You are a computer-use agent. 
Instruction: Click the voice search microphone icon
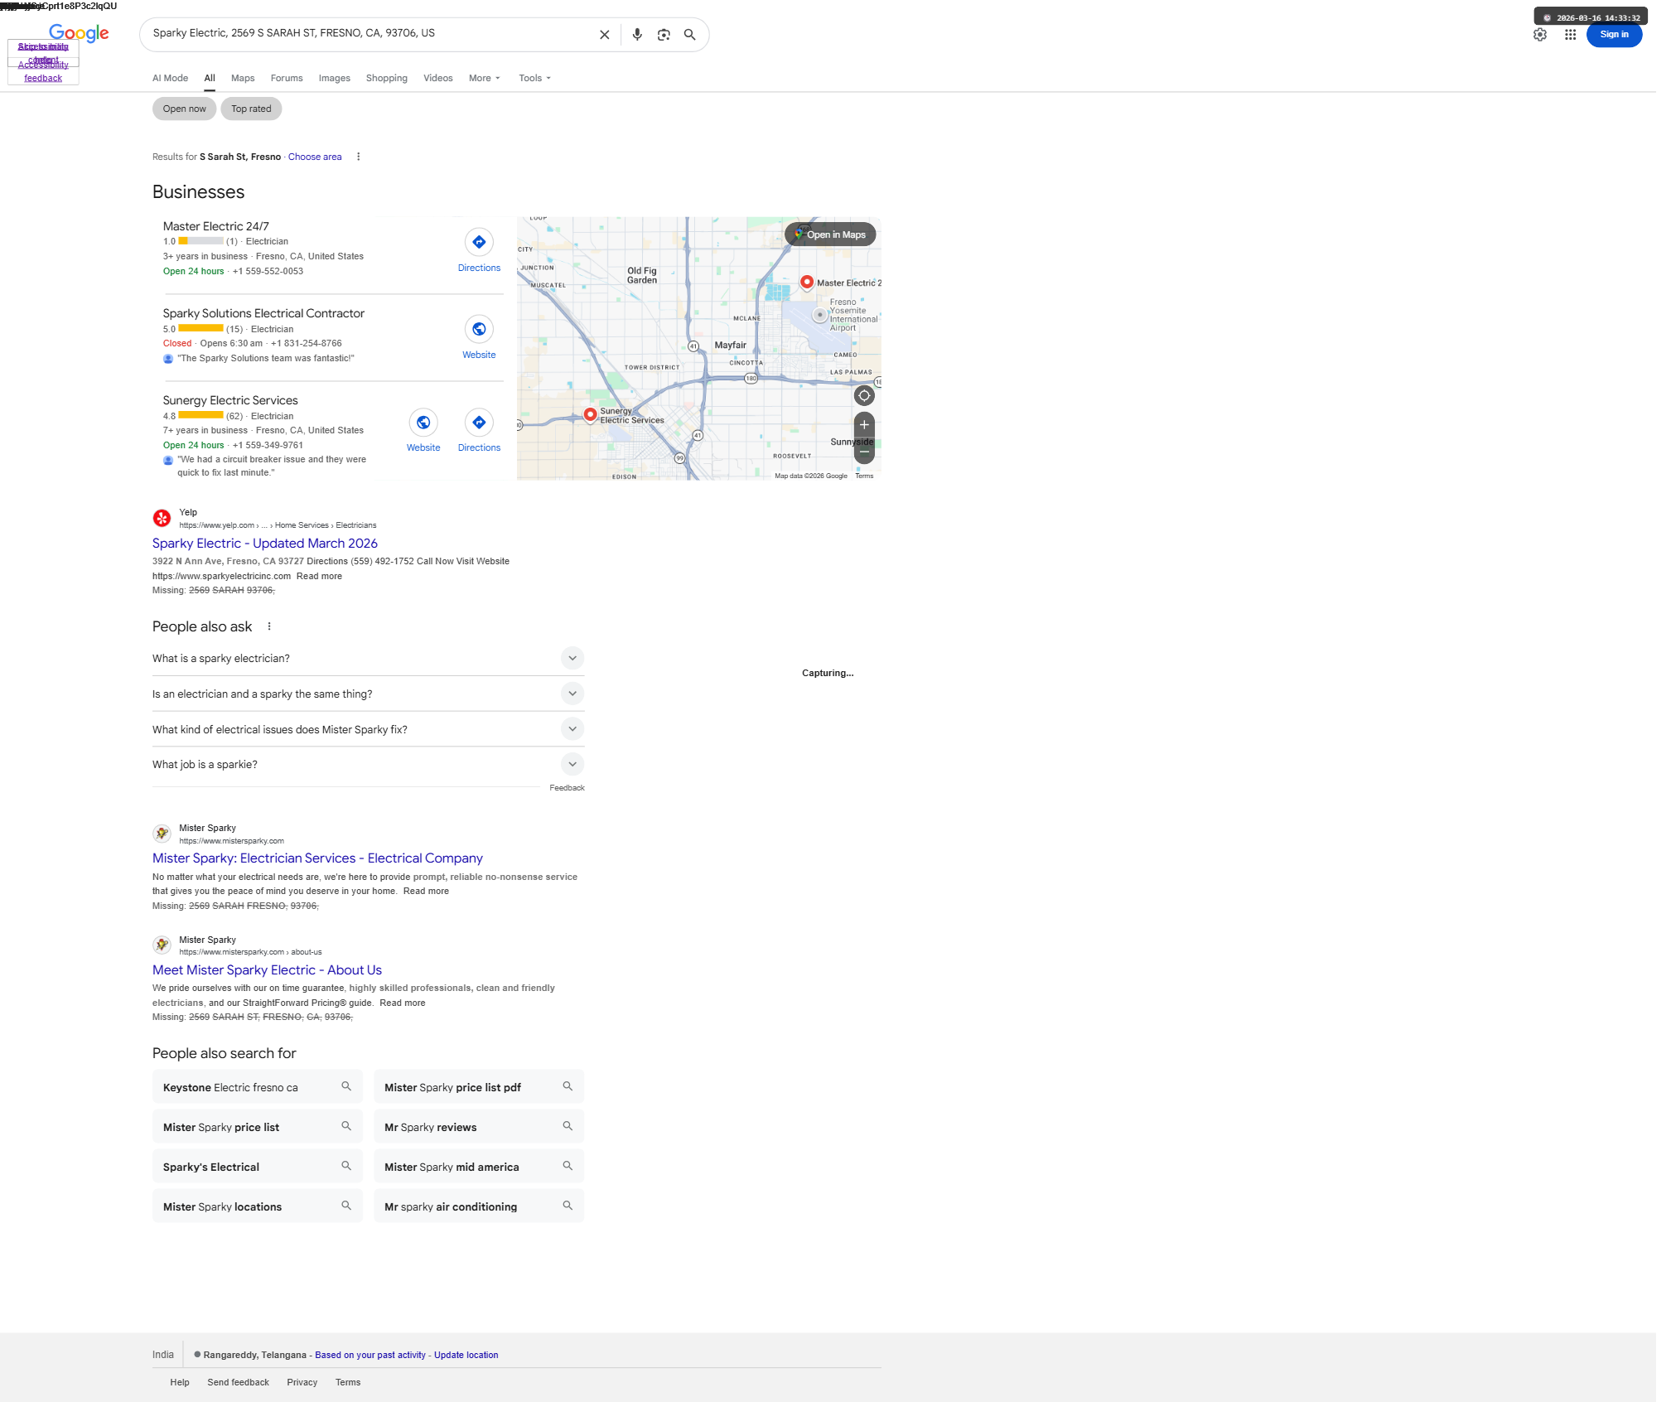(636, 35)
